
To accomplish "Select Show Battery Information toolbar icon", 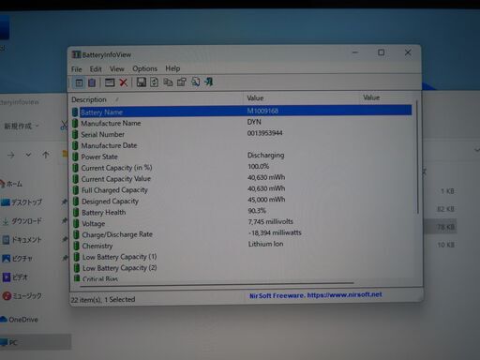I will pos(79,82).
